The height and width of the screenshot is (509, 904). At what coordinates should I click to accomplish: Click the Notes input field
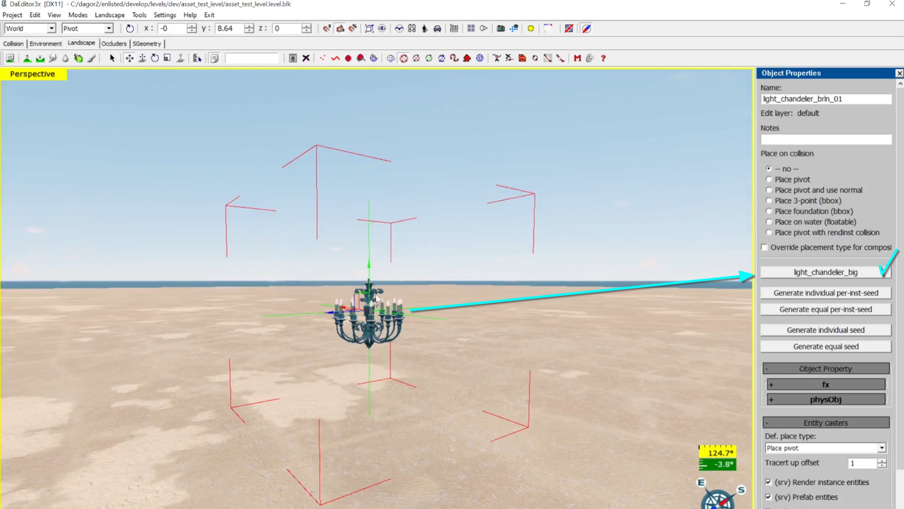(826, 140)
